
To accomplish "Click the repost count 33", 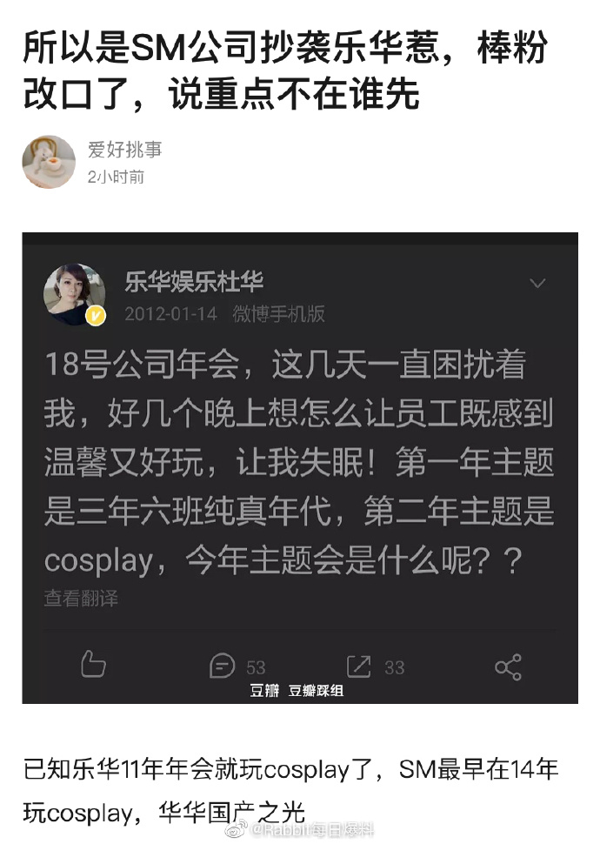I will (x=395, y=668).
